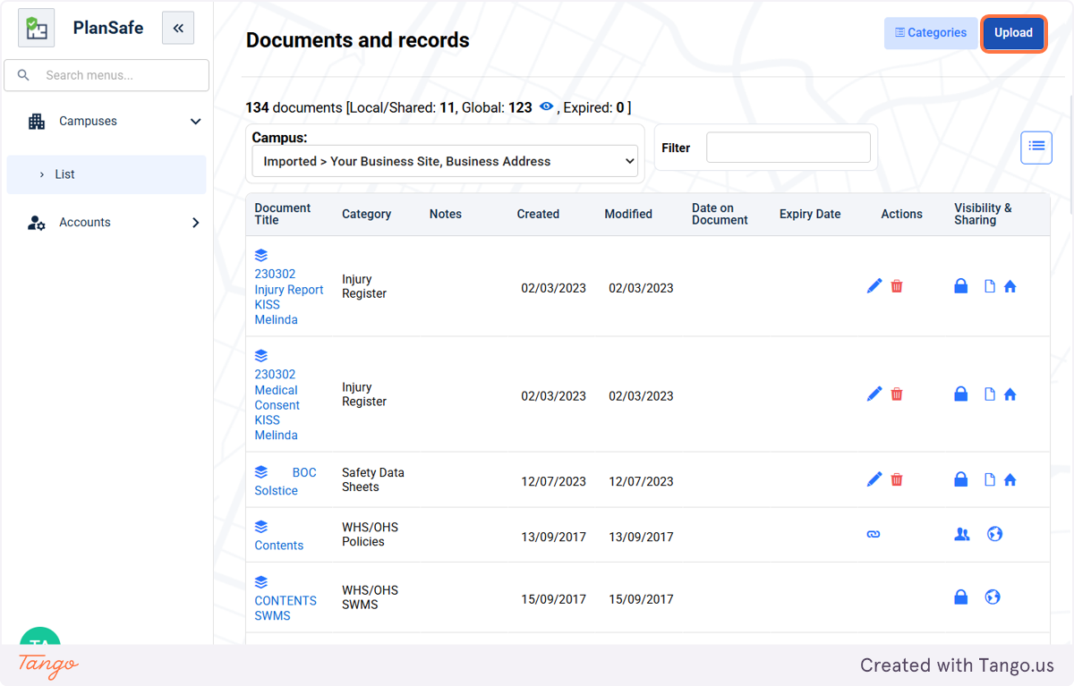Open the Contents document link

(x=279, y=546)
